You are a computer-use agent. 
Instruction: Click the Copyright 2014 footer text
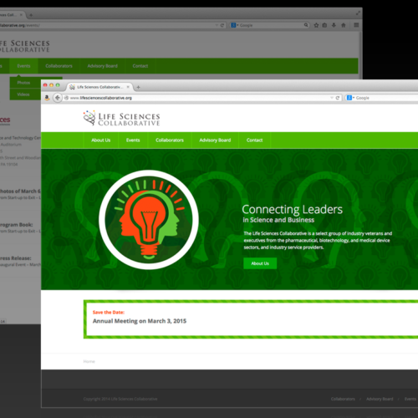click(120, 399)
